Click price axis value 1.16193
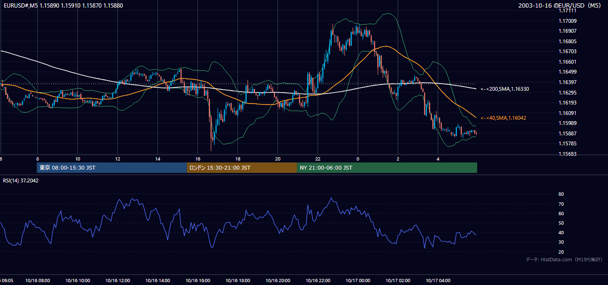 568,103
